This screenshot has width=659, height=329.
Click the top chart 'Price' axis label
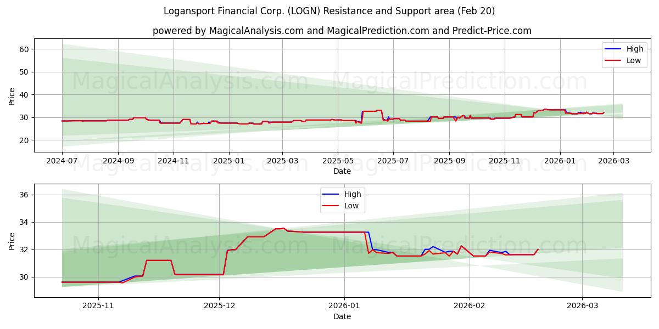pyautogui.click(x=12, y=95)
